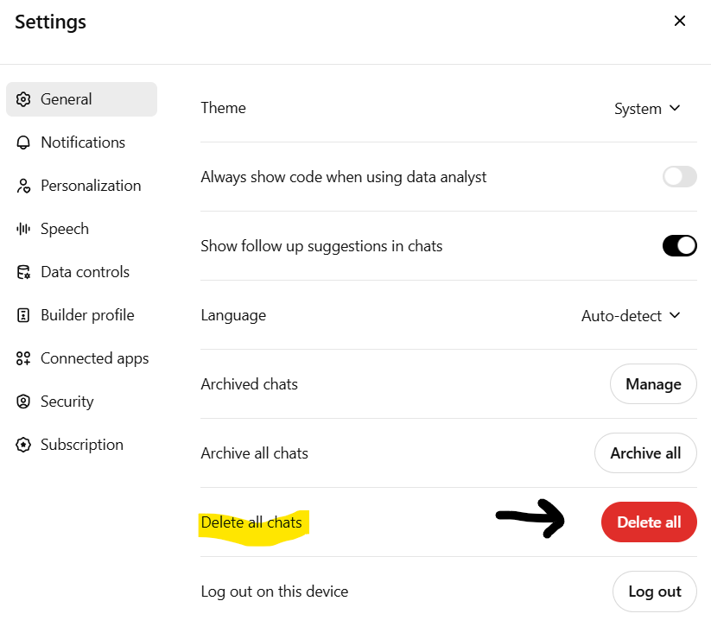Disable follow up suggestions toggle
The image size is (711, 639).
click(x=679, y=246)
